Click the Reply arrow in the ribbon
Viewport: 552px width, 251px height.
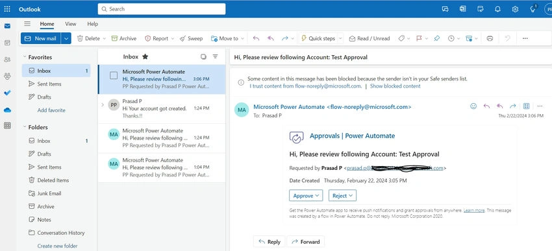pyautogui.click(x=256, y=39)
